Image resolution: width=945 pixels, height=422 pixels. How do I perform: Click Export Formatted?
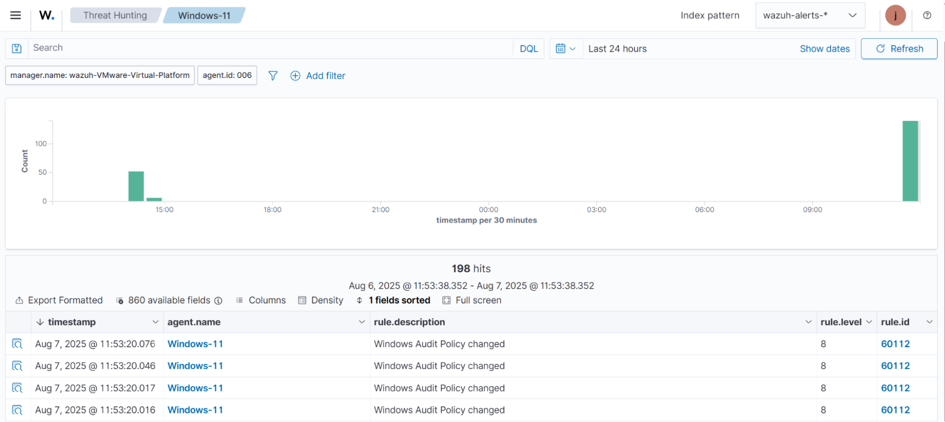point(59,300)
